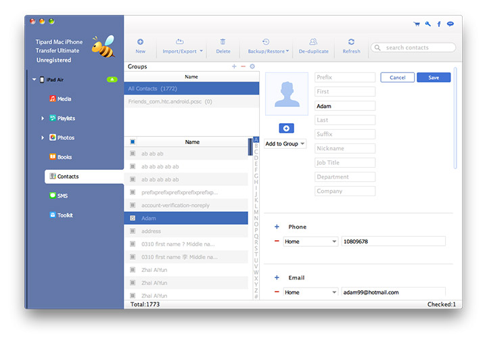
Task: Click the Refresh icon
Action: (351, 42)
